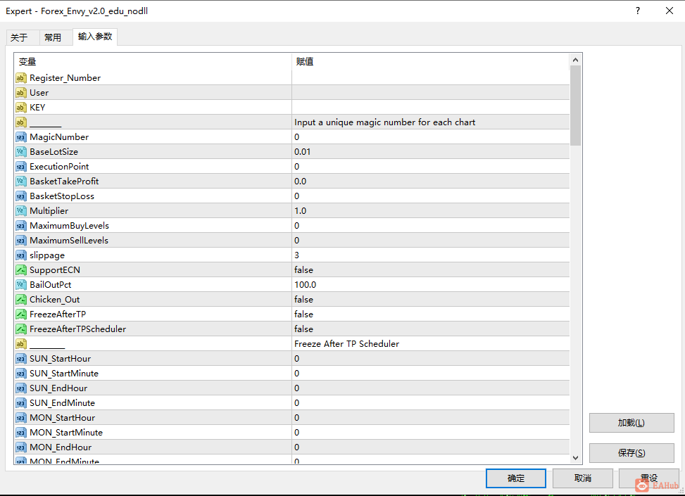This screenshot has width=685, height=496.
Task: Click the scrollbar down arrow
Action: tap(575, 457)
